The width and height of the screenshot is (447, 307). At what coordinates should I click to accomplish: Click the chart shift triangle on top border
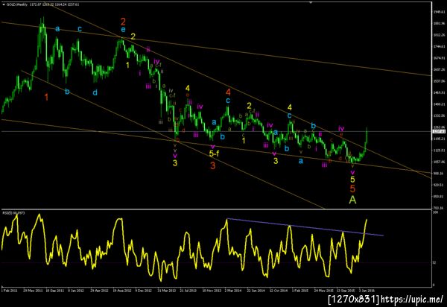[x=311, y=2]
